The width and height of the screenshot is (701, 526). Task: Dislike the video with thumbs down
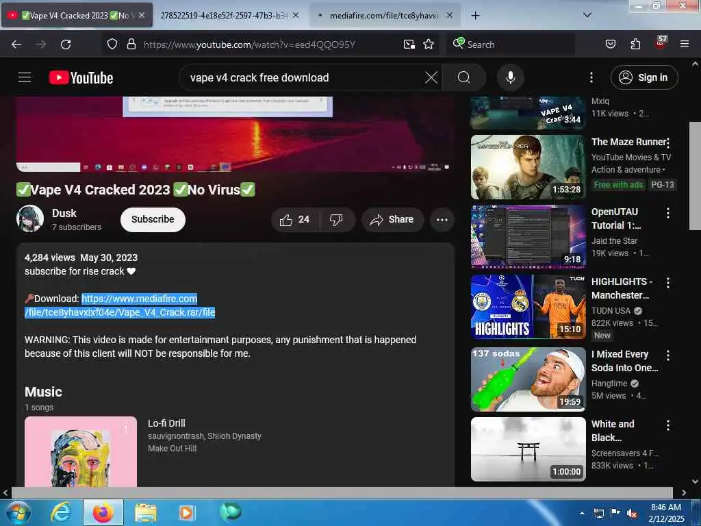coord(336,220)
